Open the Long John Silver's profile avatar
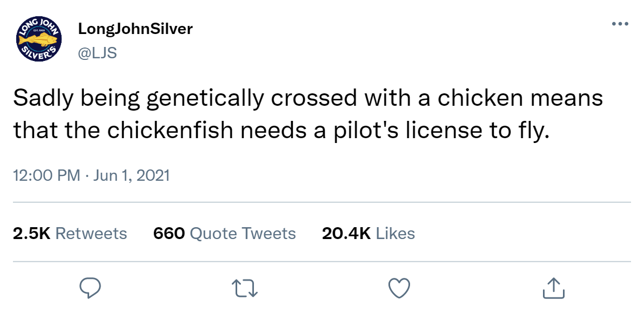This screenshot has width=644, height=327. click(x=39, y=39)
